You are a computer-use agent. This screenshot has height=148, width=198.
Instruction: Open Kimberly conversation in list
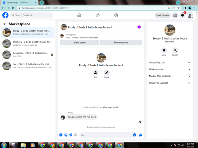pyautogui.click(x=28, y=43)
